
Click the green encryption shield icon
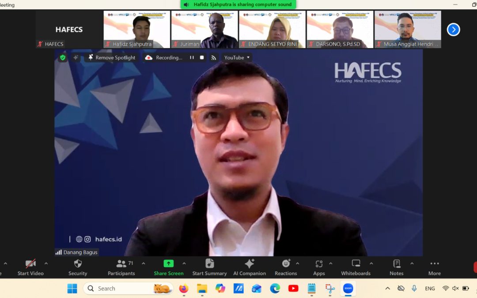tap(63, 57)
